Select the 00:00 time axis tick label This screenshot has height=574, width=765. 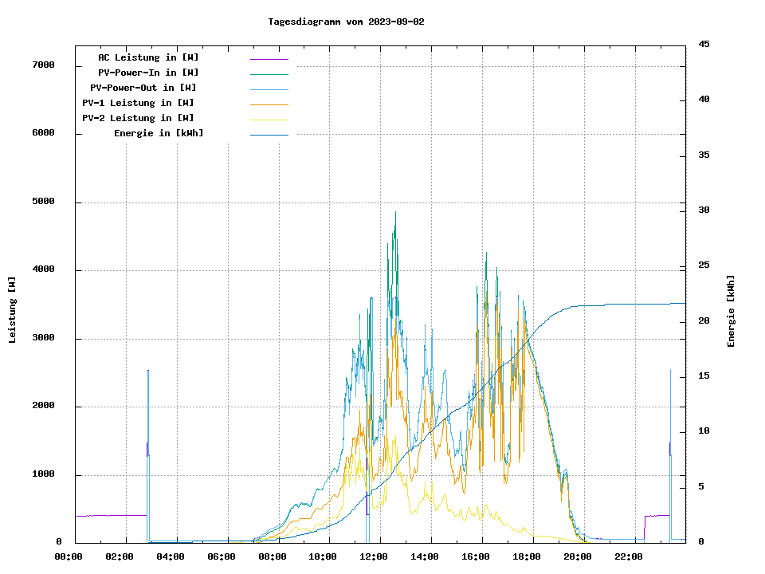coord(69,556)
